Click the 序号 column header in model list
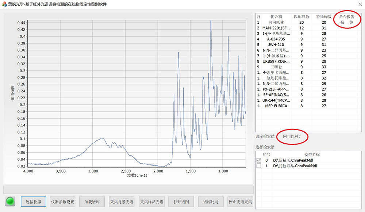The width and height of the screenshot is (365, 212). [266, 155]
